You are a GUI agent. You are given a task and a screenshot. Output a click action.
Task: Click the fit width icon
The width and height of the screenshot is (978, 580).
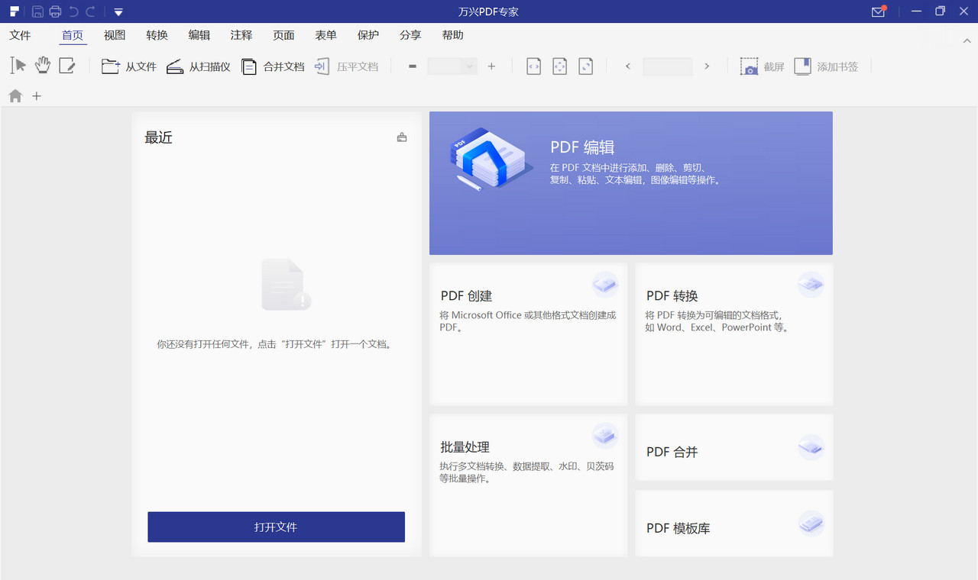click(x=534, y=66)
